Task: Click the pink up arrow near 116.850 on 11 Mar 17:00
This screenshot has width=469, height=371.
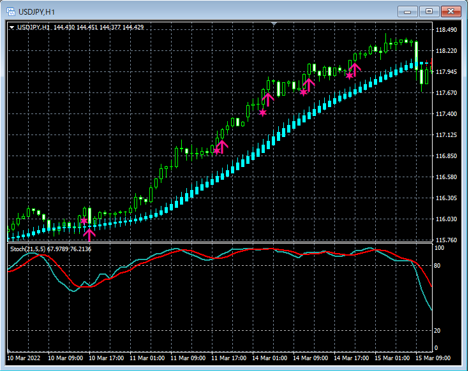Action: (222, 147)
